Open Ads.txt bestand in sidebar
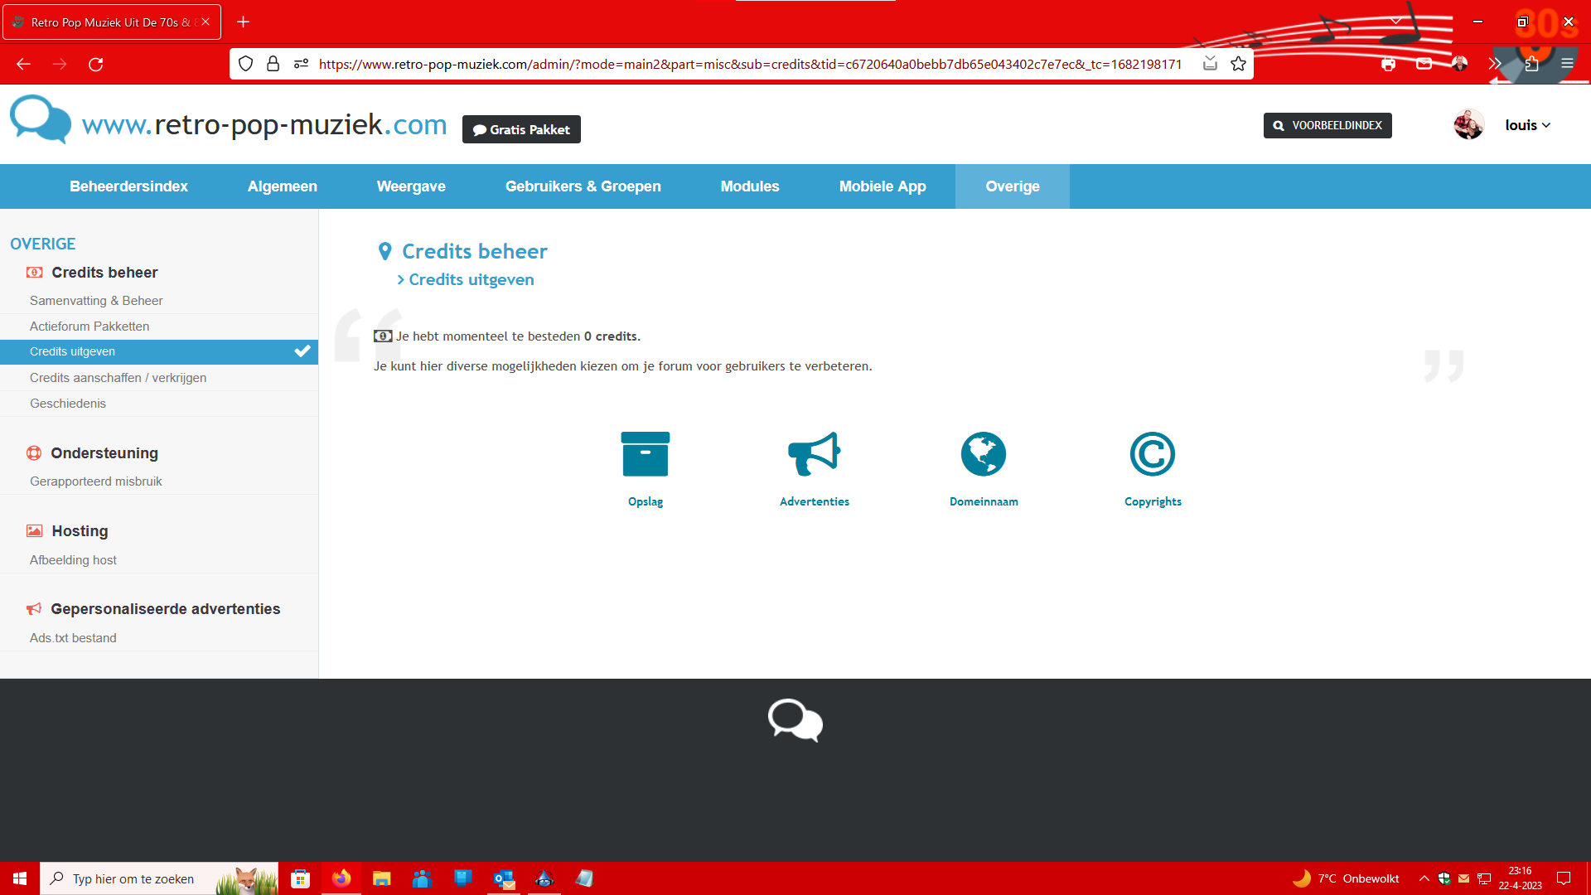Screen dimensions: 1591x895 [159, 638]
